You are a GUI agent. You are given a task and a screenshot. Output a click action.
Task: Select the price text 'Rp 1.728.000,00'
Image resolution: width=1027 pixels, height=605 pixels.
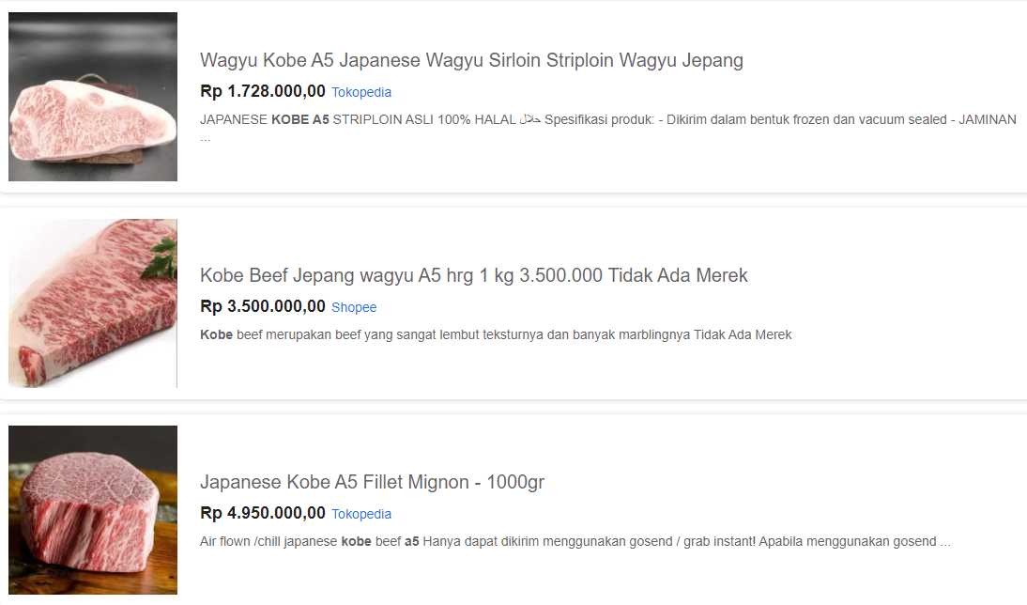click(263, 91)
